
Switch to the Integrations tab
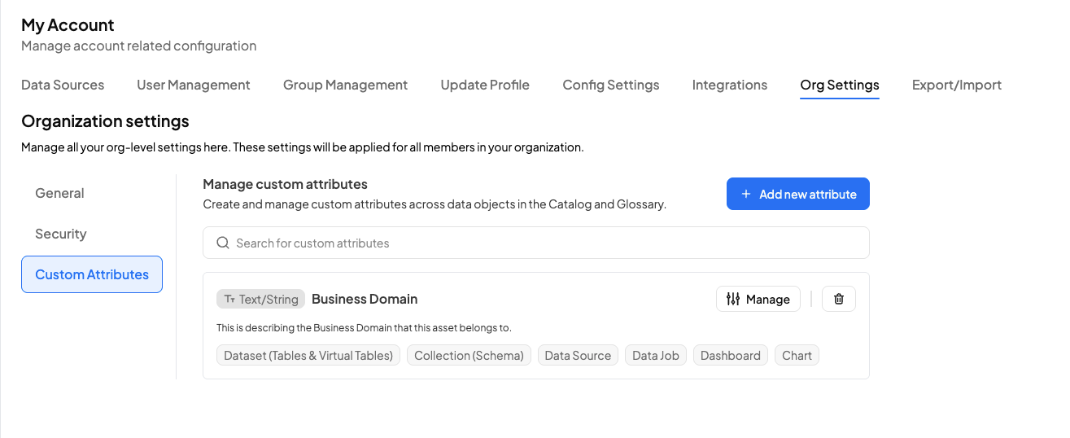point(730,85)
